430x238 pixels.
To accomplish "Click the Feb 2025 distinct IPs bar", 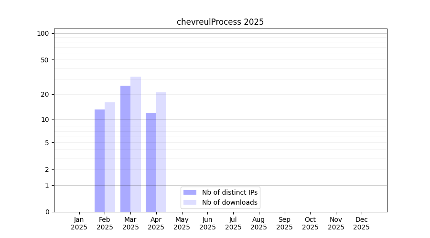I will point(99,160).
